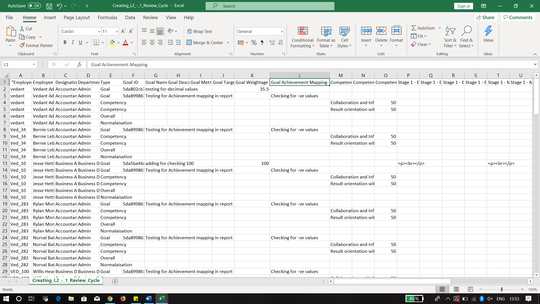The image size is (540, 304).
Task: Open the font name Calibri dropdown
Action: coord(99,32)
